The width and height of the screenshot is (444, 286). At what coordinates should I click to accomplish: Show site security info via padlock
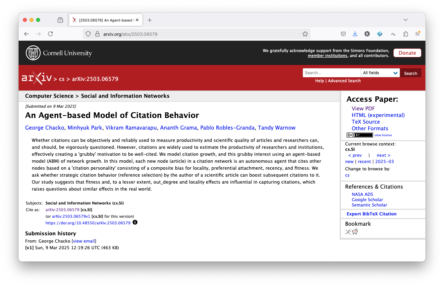[x=97, y=34]
